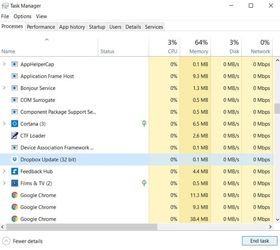The image size is (280, 250).
Task: Select the Dropbox Update process icon
Action: point(15,160)
